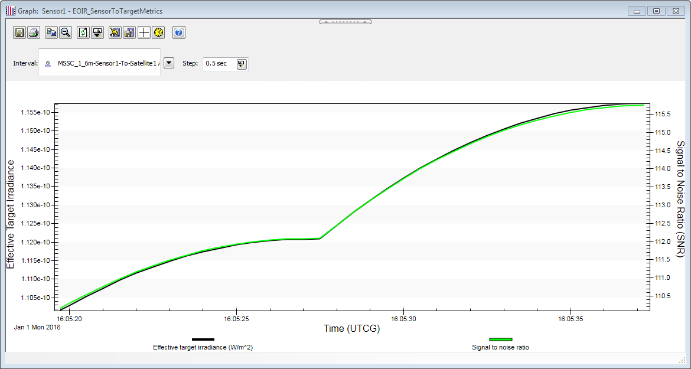691x369 pixels.
Task: Click the save as quick report icon
Action: pyautogui.click(x=129, y=32)
